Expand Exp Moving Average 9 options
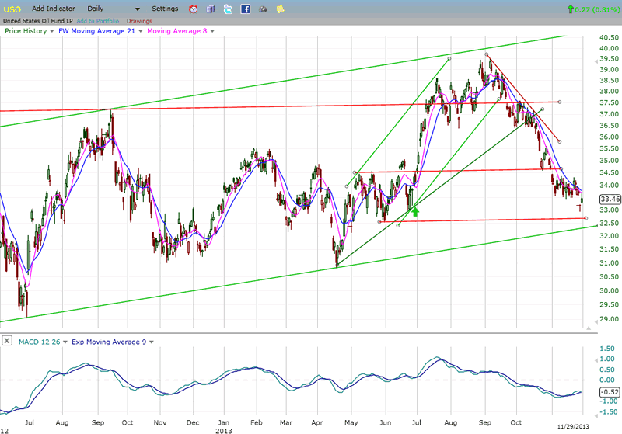 coord(151,342)
